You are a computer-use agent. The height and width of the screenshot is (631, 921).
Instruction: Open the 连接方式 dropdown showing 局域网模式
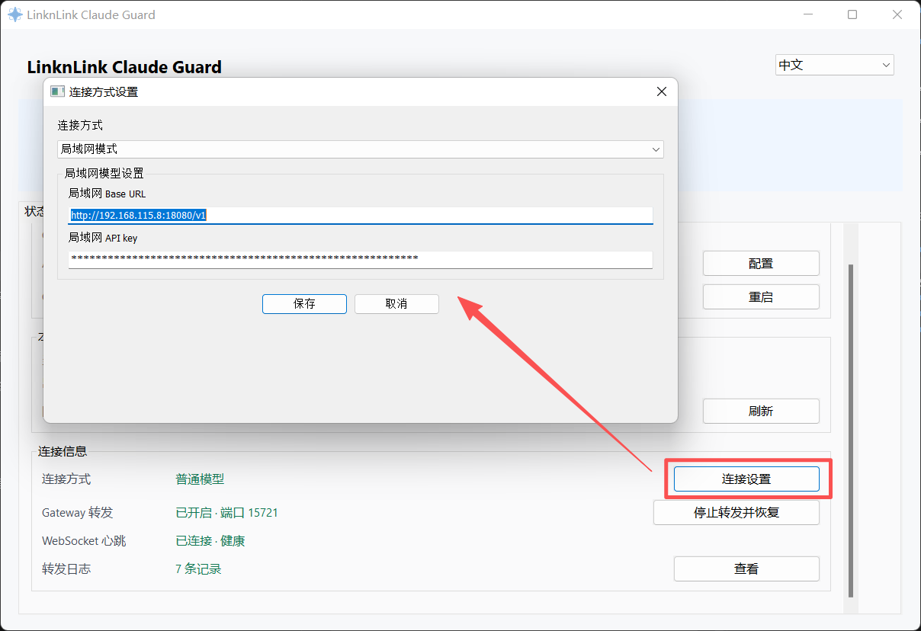click(361, 149)
